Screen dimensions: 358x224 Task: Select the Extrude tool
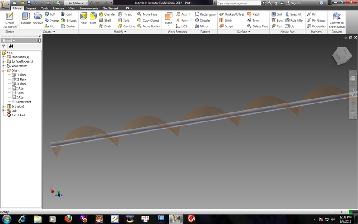tap(26, 18)
